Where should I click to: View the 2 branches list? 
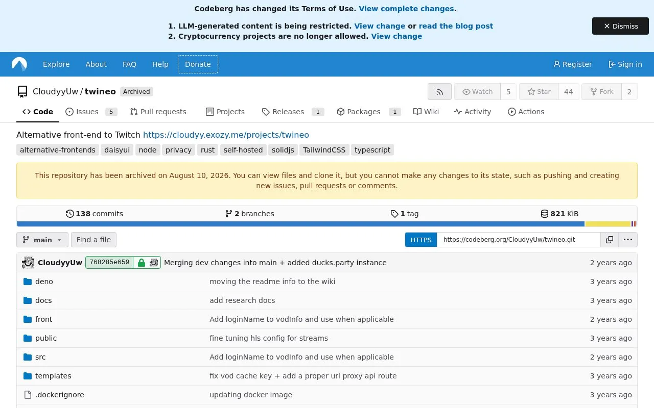(249, 214)
